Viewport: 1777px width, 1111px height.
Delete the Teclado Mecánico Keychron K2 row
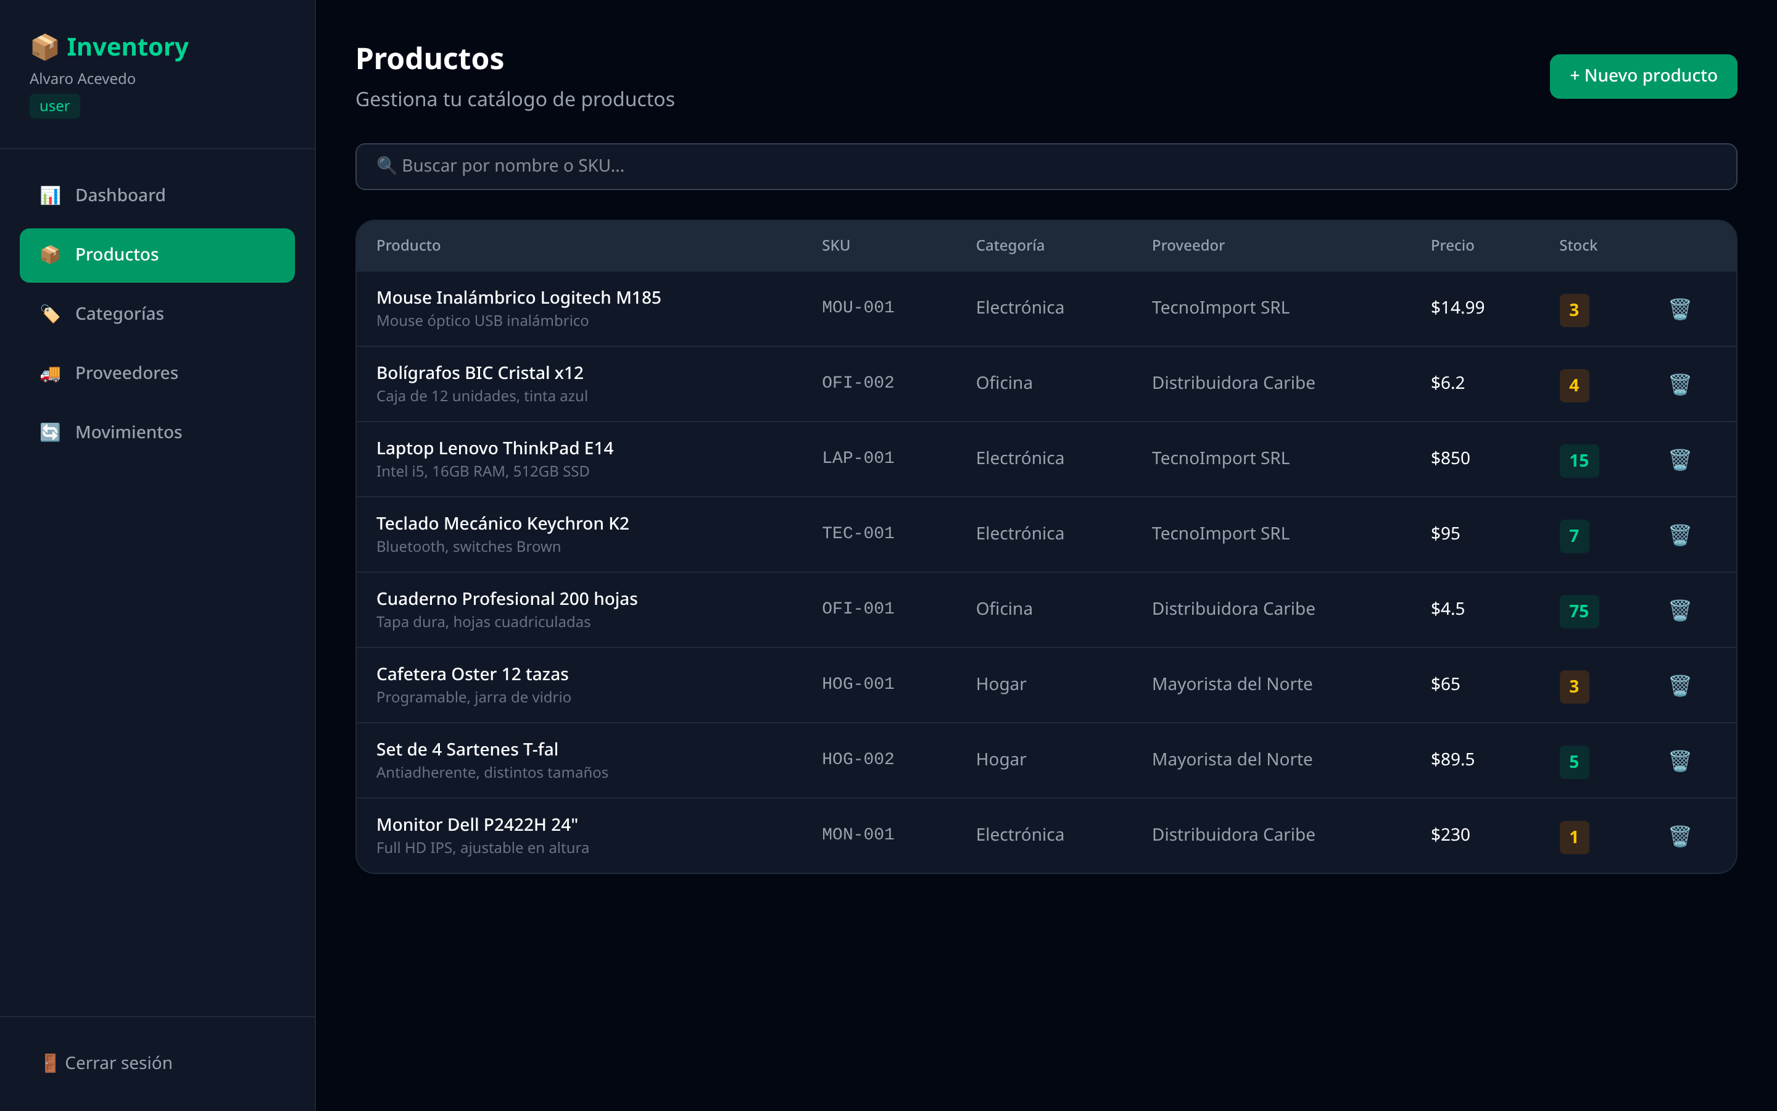click(x=1680, y=535)
